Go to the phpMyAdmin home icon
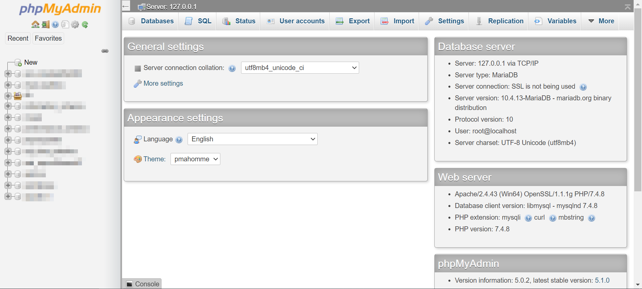This screenshot has height=289, width=642. point(35,24)
